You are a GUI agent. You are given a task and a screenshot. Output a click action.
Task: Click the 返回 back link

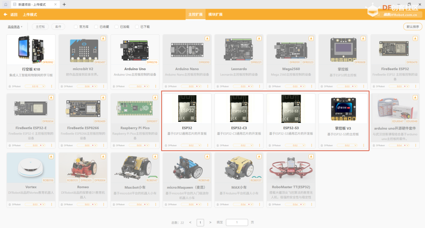pos(14,15)
